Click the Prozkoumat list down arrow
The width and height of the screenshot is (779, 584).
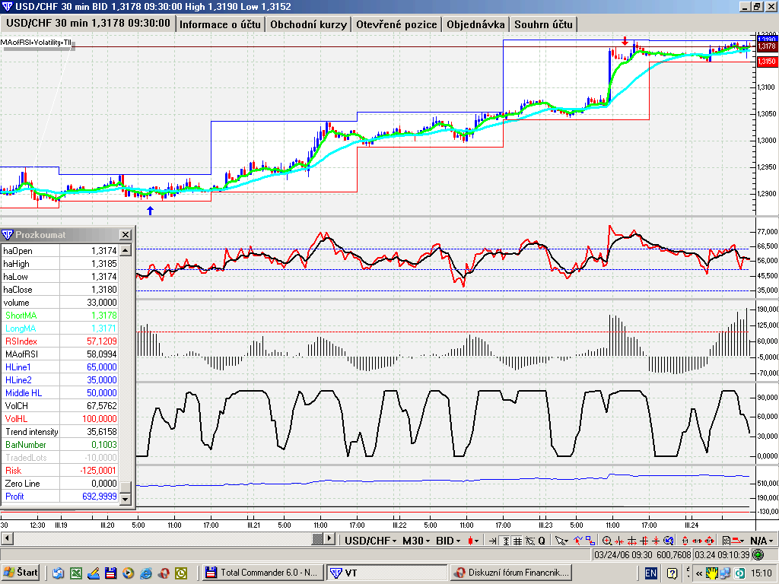point(126,499)
